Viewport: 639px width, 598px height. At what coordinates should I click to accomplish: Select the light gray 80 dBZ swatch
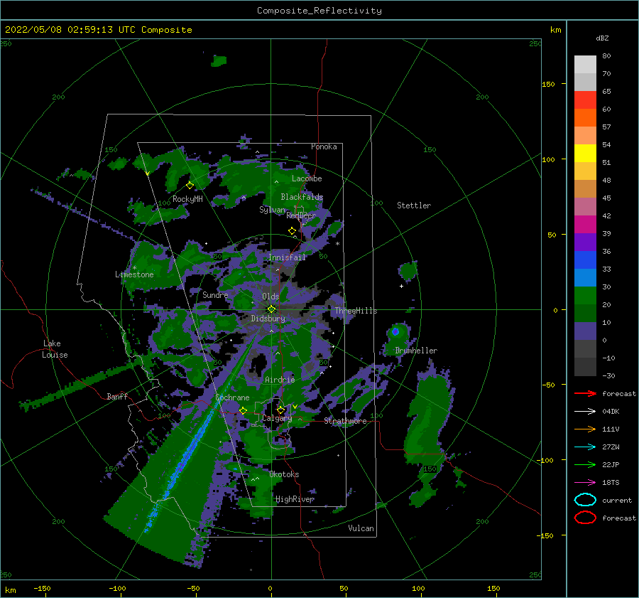pos(585,64)
